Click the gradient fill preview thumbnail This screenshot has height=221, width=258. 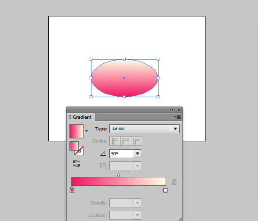pyautogui.click(x=76, y=131)
